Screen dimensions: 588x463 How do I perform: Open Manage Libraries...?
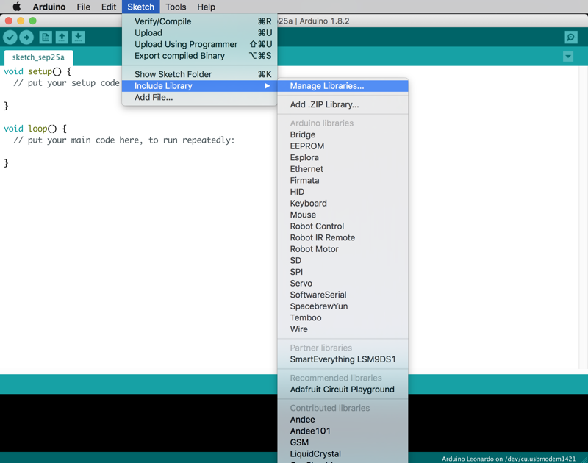tap(343, 86)
